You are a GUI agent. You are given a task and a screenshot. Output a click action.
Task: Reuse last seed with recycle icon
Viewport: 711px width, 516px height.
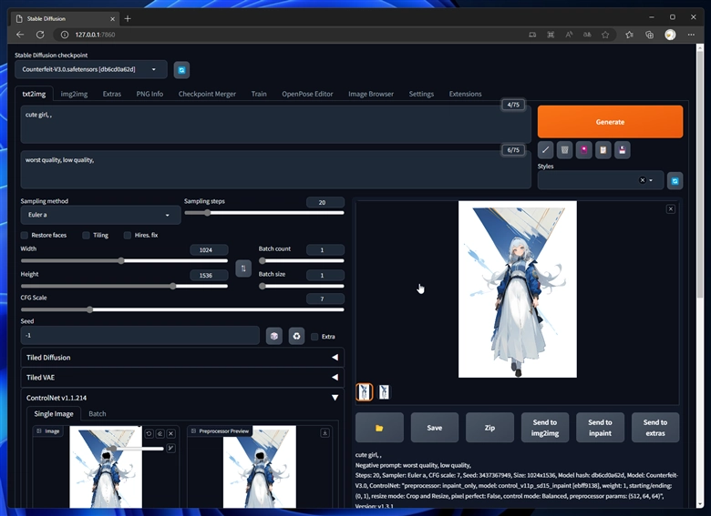pos(296,336)
